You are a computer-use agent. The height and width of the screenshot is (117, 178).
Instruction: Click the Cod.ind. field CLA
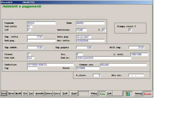pyautogui.click(x=31, y=58)
